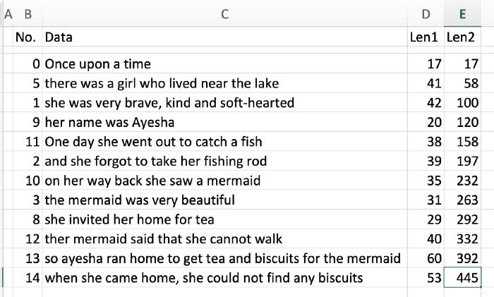Select Len2 cell with value 100
Image resolution: width=494 pixels, height=297 pixels.
pyautogui.click(x=462, y=103)
